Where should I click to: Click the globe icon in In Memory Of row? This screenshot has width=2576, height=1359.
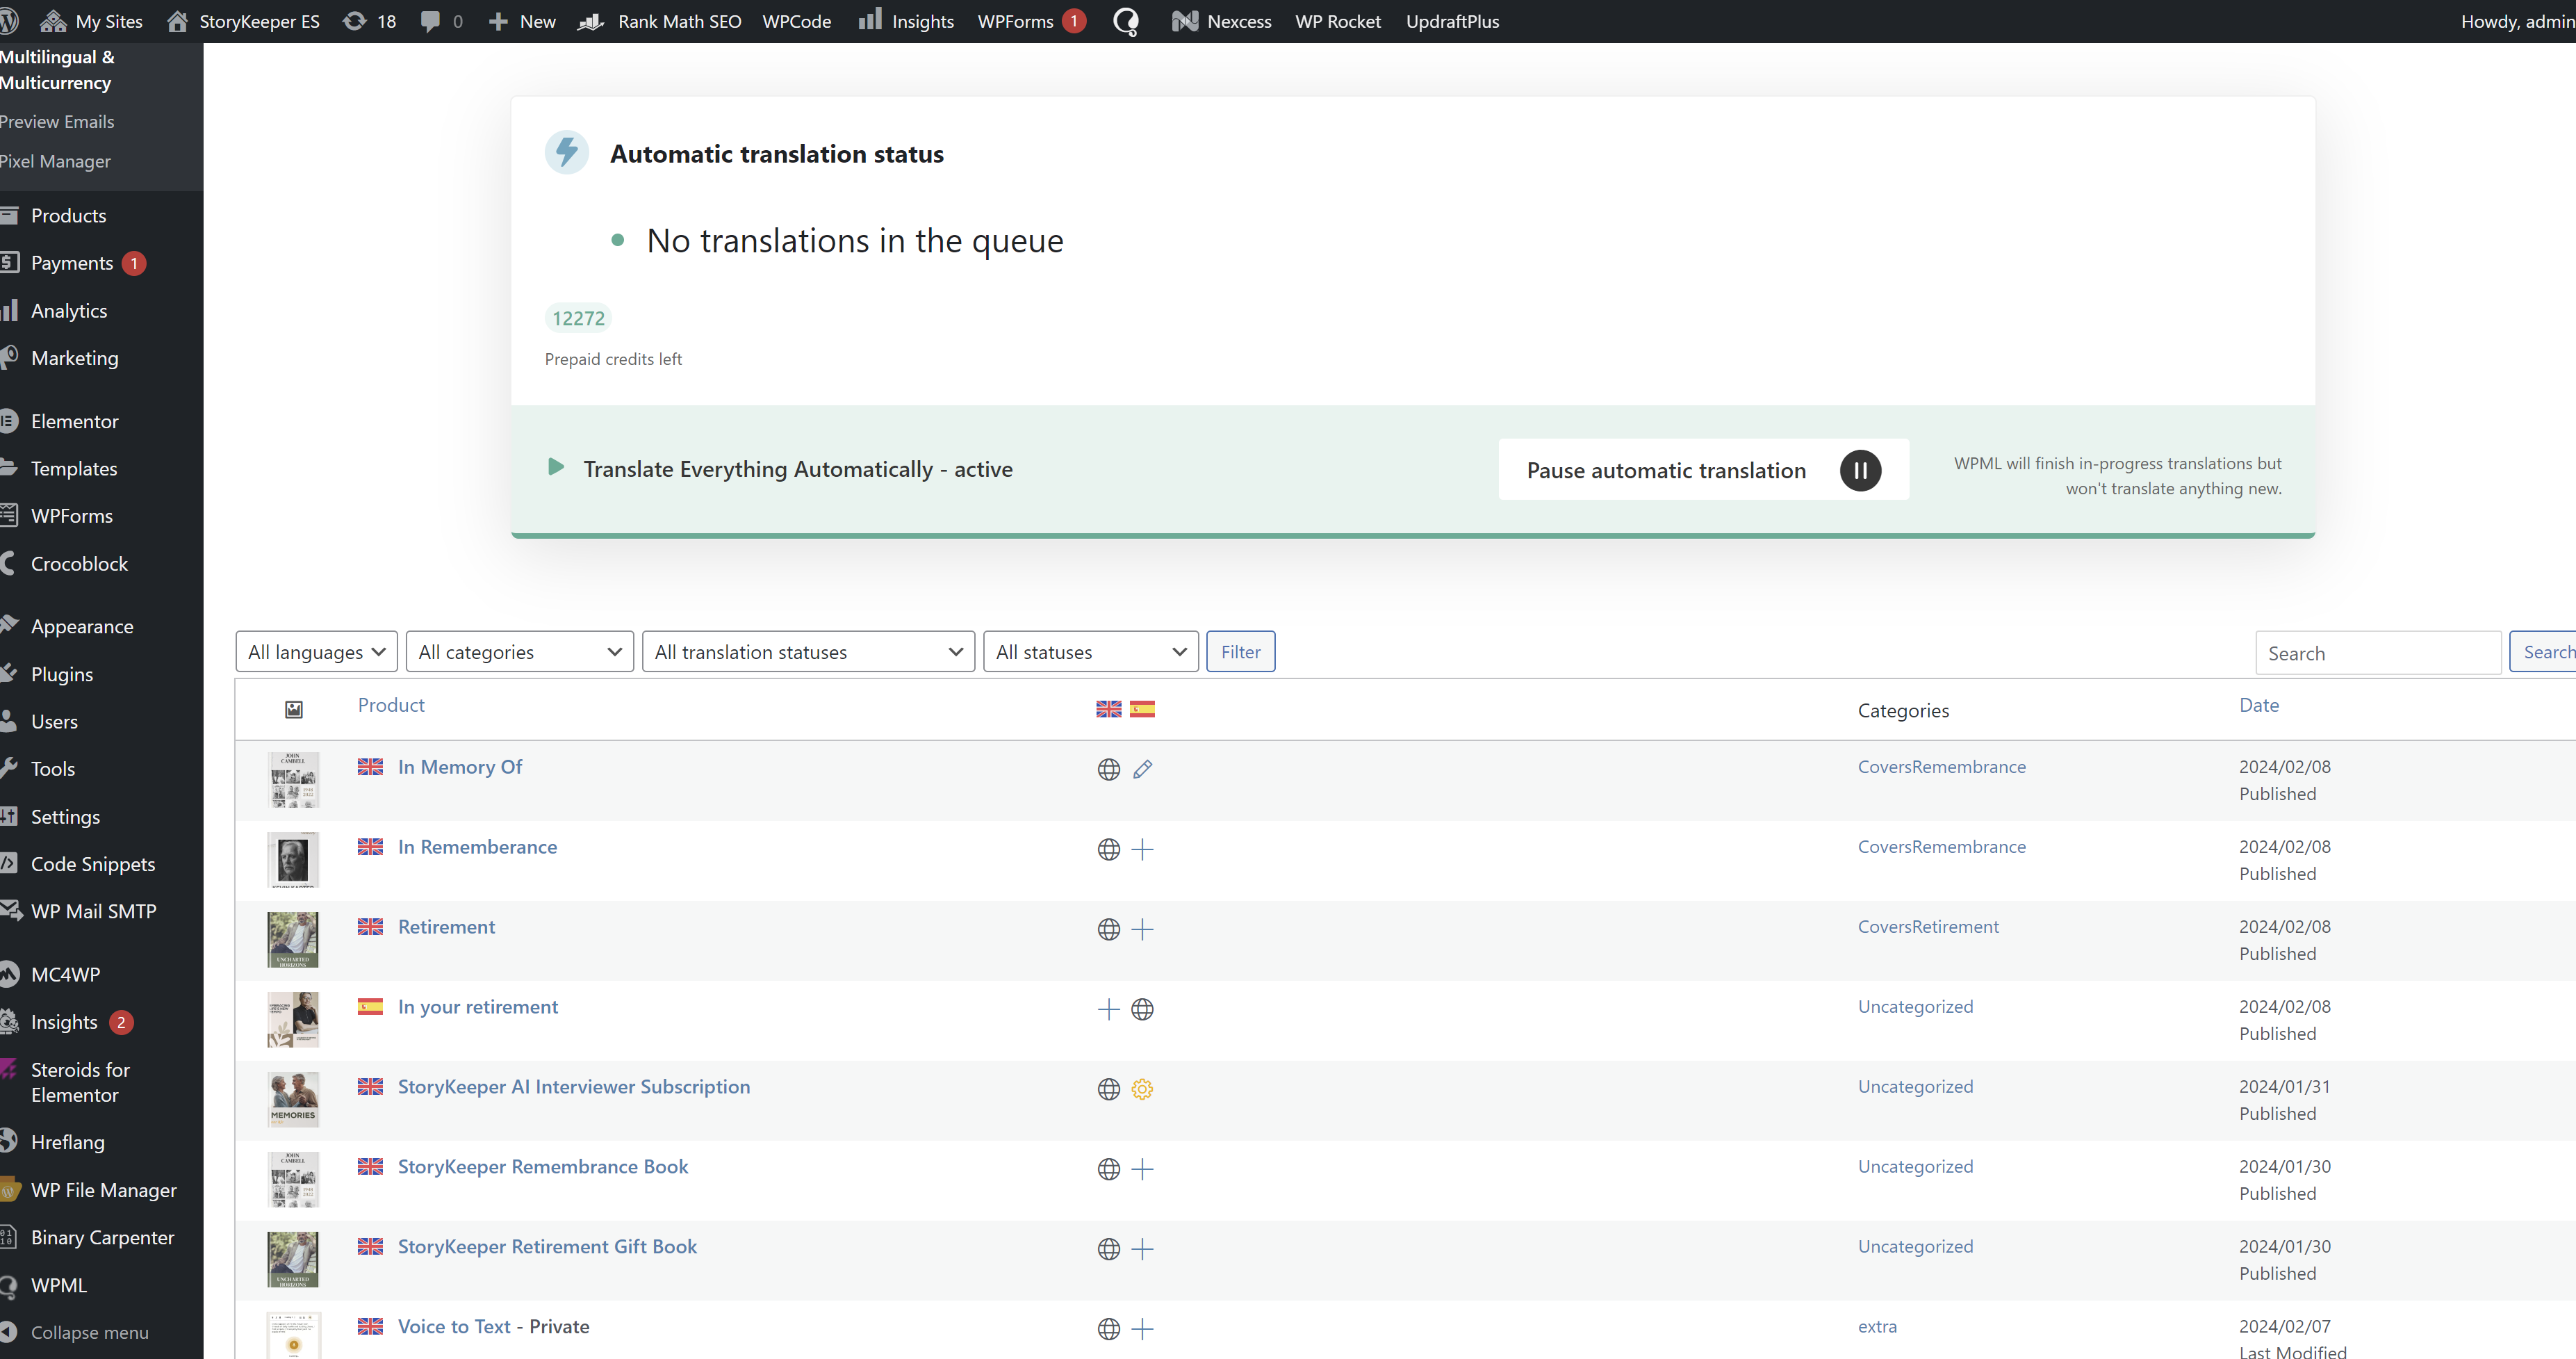[x=1108, y=769]
